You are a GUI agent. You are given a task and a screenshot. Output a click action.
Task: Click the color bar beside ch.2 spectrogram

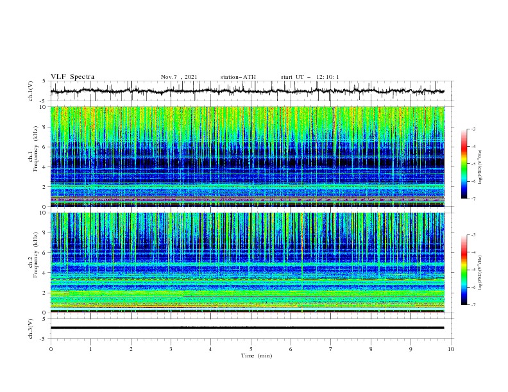(x=464, y=270)
